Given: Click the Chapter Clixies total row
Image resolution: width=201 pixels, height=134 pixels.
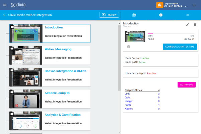Looking at the screenshot, I should click(142, 90).
